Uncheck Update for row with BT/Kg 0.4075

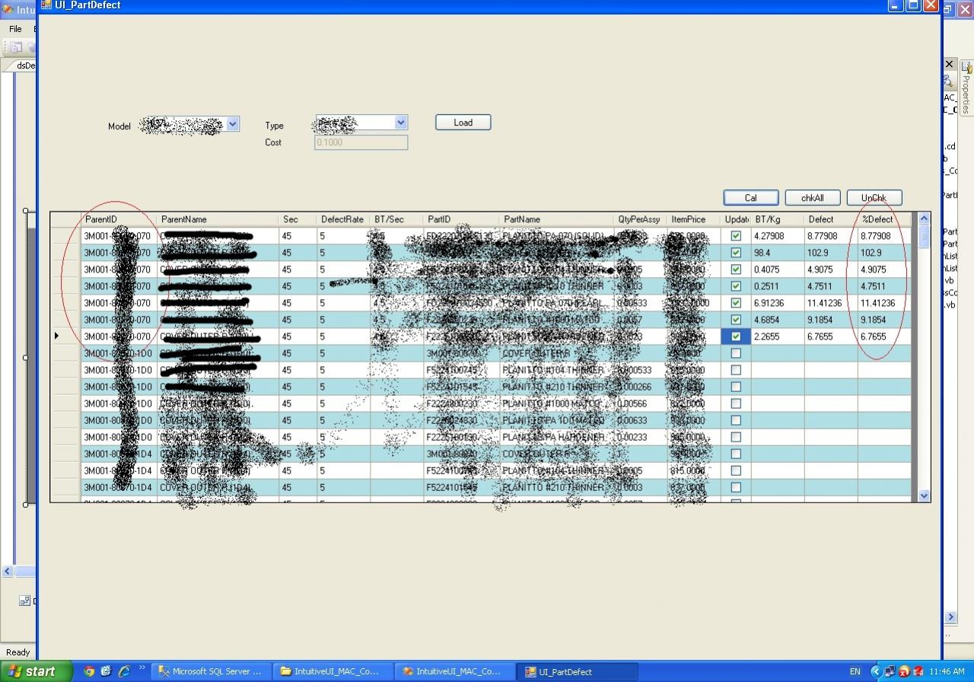736,269
